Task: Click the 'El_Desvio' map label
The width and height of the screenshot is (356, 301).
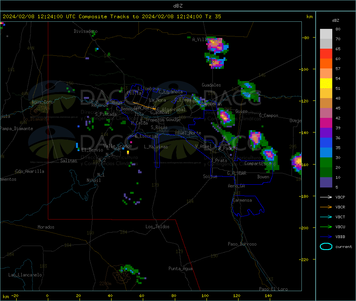Action: pyautogui.click(x=92, y=150)
